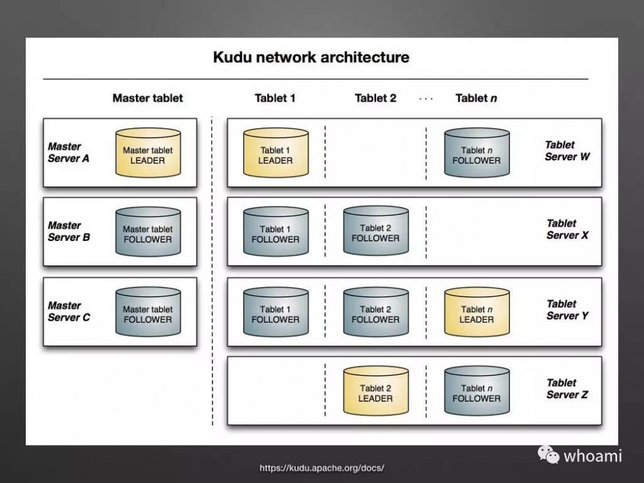
Task: Click the Tablet 1 FOLLOWER cylinder on Server X
Action: coord(275,232)
